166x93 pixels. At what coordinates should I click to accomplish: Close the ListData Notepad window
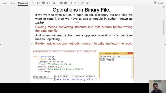(x=131, y=53)
